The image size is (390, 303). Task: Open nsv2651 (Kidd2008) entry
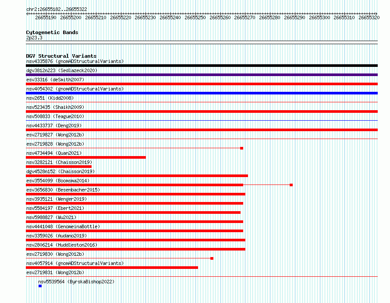point(50,98)
